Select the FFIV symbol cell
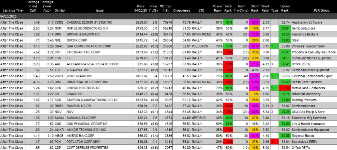Image resolution: width=337 pixels, height=150 pixels. [60, 58]
